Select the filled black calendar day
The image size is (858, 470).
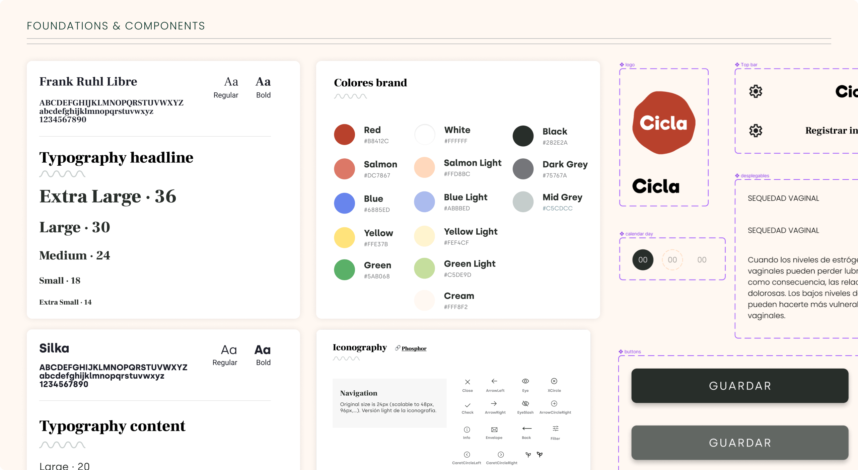(643, 260)
